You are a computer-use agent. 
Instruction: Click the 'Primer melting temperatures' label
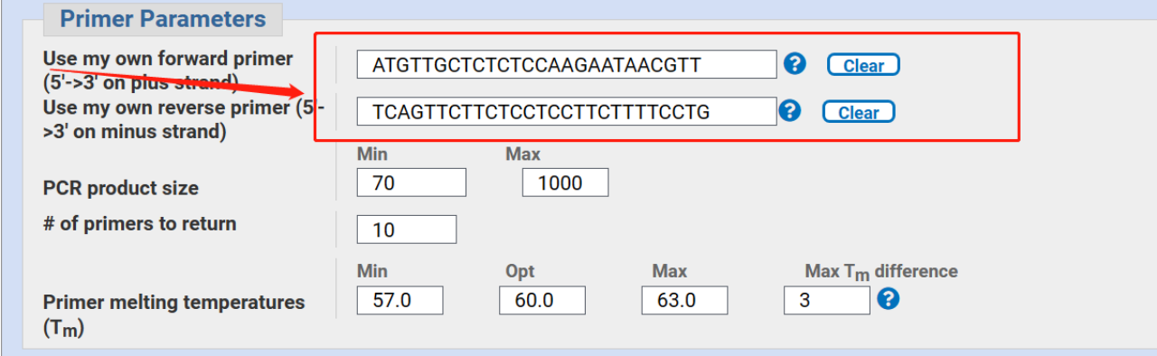click(x=174, y=314)
